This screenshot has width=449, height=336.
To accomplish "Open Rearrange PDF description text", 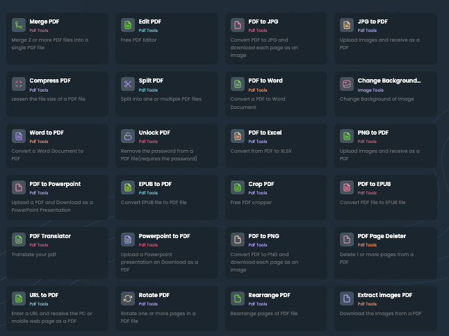I will [264, 313].
